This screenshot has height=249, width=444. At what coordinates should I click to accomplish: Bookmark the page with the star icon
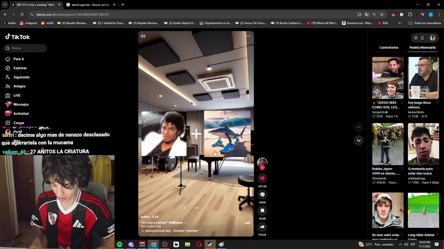click(x=382, y=15)
